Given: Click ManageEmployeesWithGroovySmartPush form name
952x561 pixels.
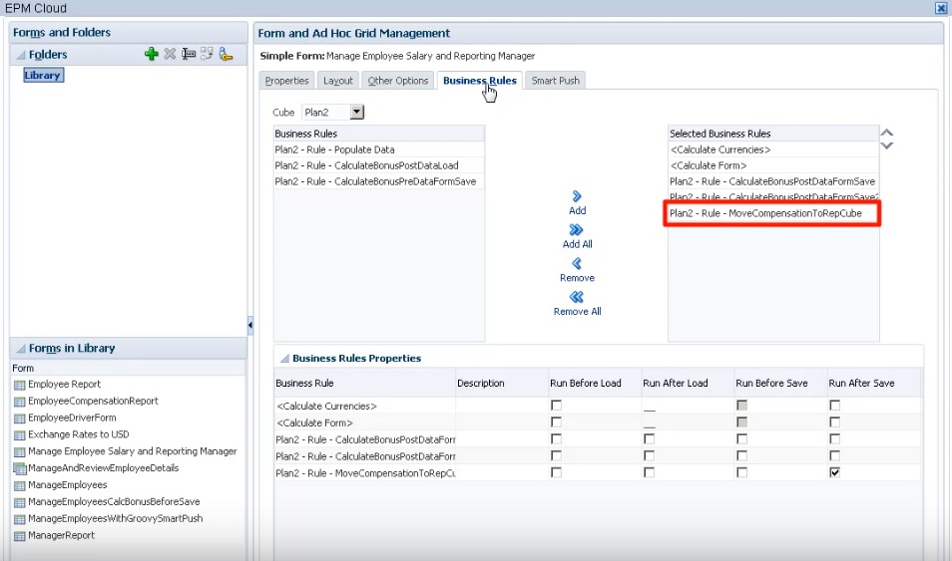Looking at the screenshot, I should (x=116, y=518).
